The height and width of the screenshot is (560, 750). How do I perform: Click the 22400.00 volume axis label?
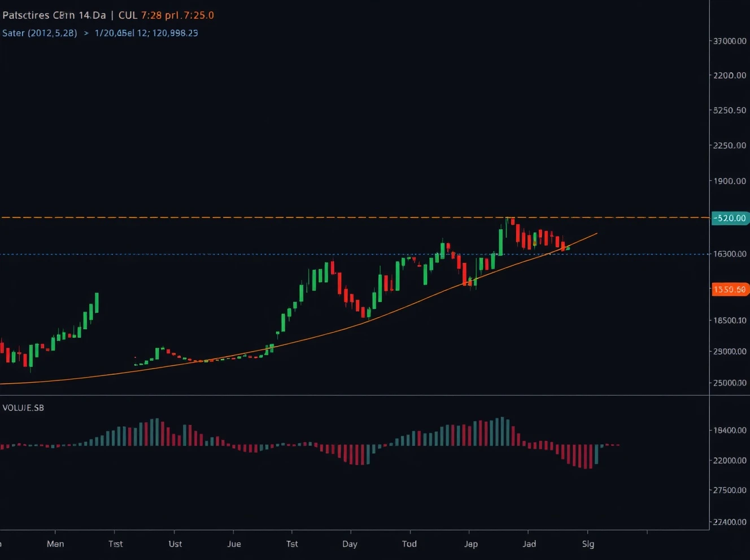tap(730, 522)
